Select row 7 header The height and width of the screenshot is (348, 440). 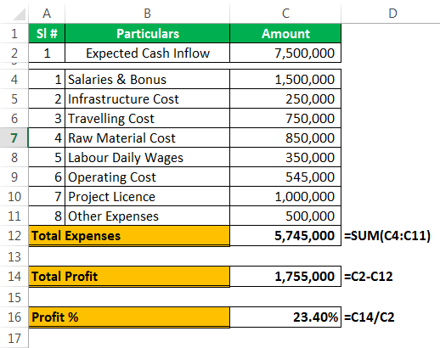tap(14, 138)
